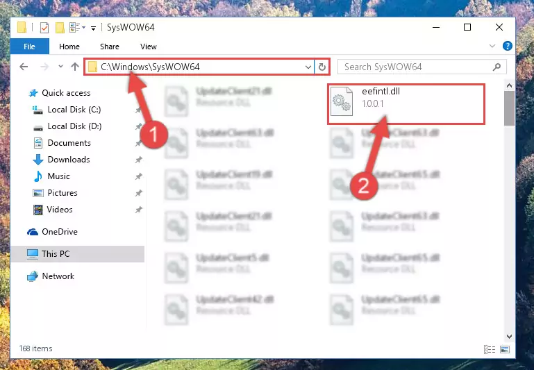Expand the address bar history dropdown
534x370 pixels.
308,67
